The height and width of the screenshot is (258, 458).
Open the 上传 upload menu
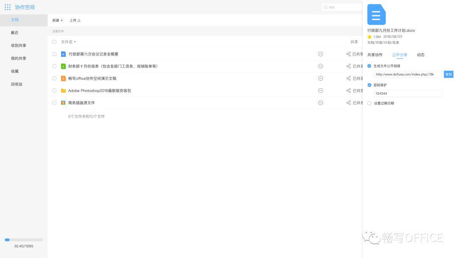(75, 20)
